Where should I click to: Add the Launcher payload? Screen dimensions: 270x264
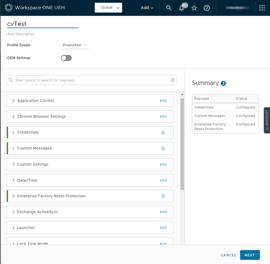(163, 228)
